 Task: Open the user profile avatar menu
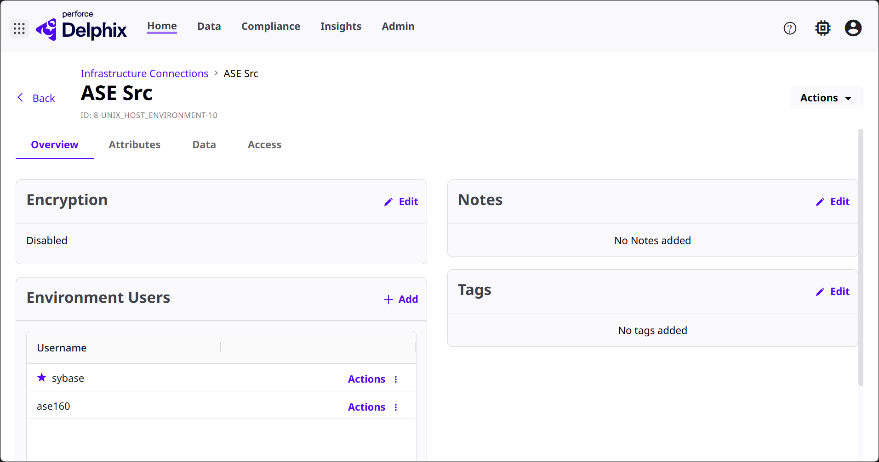tap(853, 28)
